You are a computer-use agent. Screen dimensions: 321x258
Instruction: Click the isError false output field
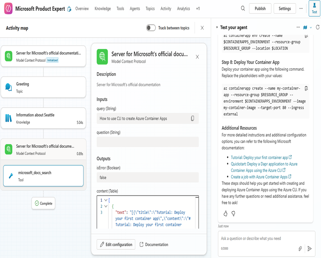(147, 177)
